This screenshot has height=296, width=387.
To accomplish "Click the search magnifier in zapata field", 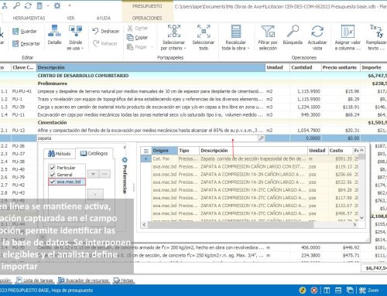I will point(262,138).
